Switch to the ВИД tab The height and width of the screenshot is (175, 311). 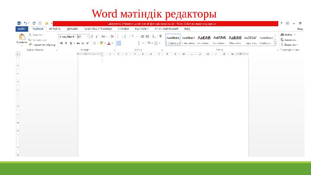coord(187,29)
